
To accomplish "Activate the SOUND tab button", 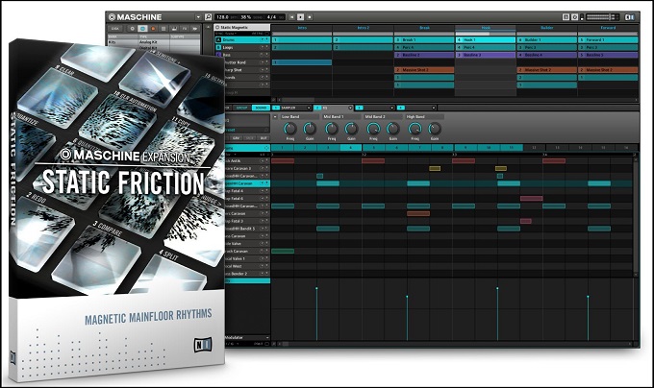I will click(x=261, y=108).
